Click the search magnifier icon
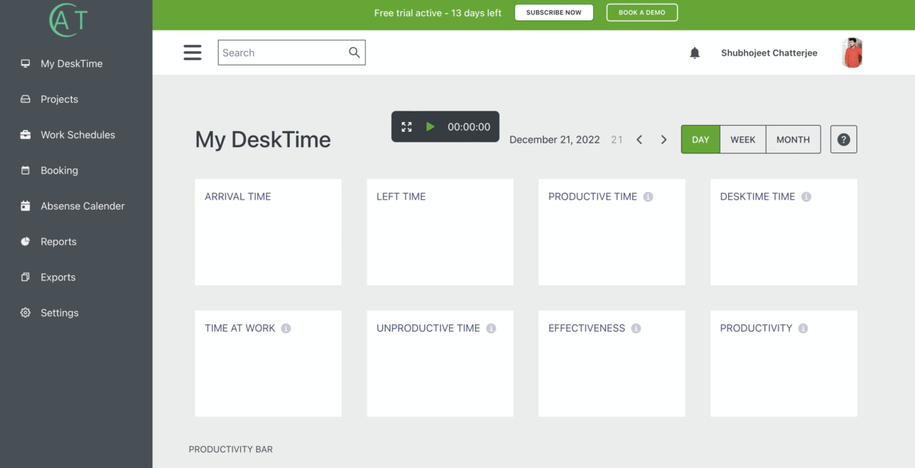 [354, 53]
